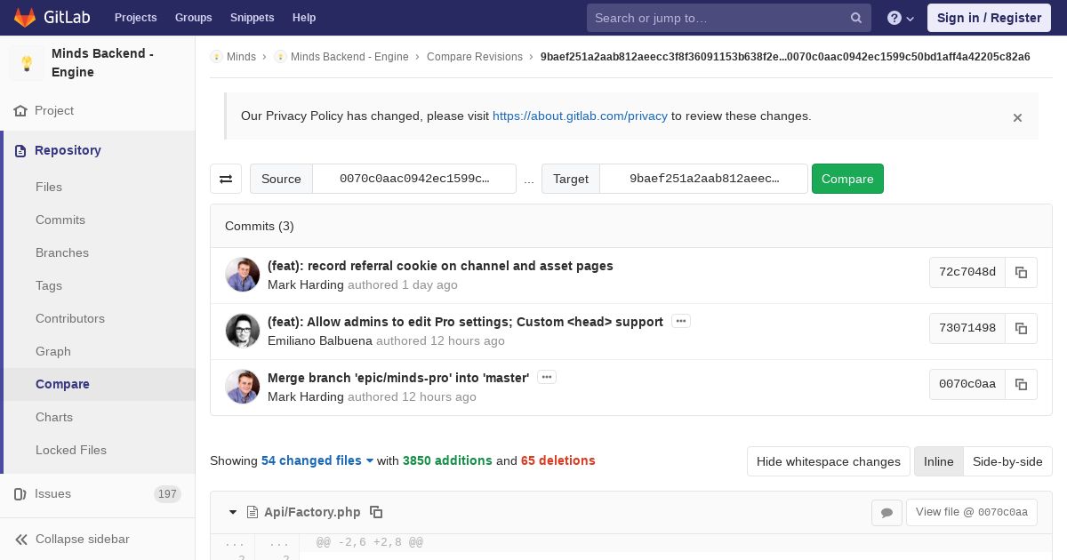This screenshot has width=1067, height=560.
Task: Switch diff view to Inline
Action: point(938,461)
